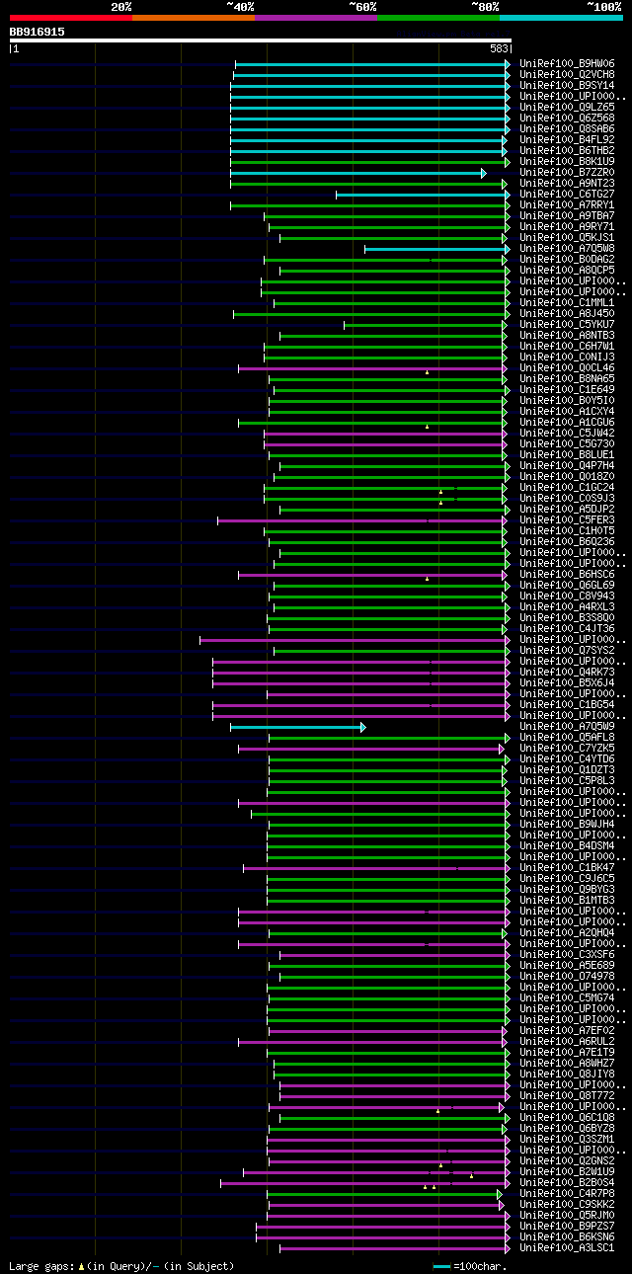Click the green ~80% identity legend segment
The height and width of the screenshot is (1274, 632).
[x=438, y=18]
